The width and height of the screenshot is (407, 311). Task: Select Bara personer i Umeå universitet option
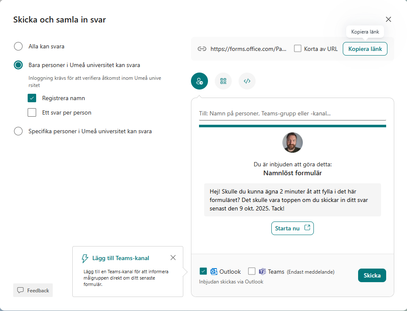[18, 65]
